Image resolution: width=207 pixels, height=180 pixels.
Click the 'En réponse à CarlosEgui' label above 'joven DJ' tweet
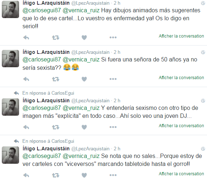coord(48,93)
